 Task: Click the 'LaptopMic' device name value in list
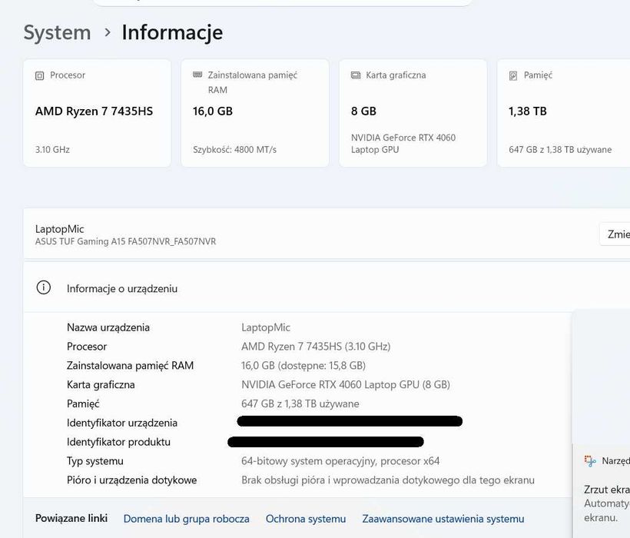tap(266, 327)
